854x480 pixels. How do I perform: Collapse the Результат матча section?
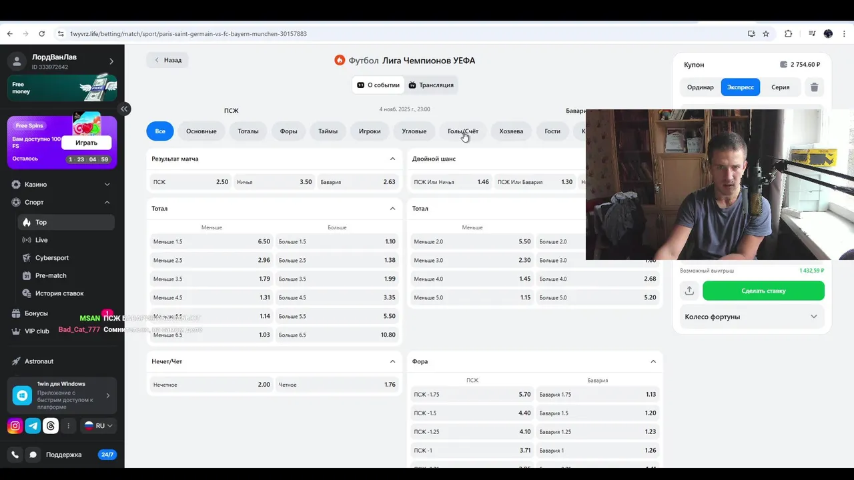392,159
